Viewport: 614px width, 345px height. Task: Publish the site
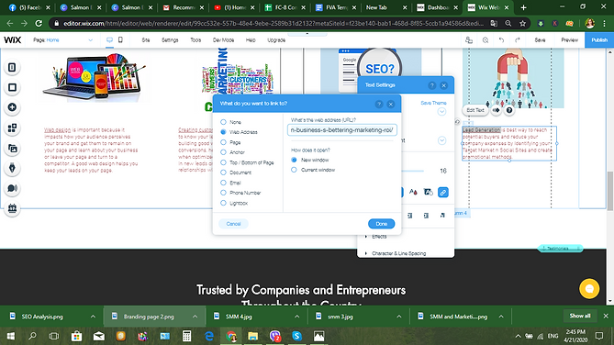point(599,40)
